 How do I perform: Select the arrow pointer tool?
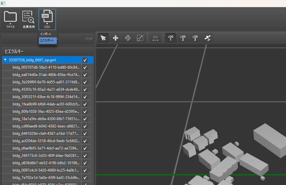point(103,38)
